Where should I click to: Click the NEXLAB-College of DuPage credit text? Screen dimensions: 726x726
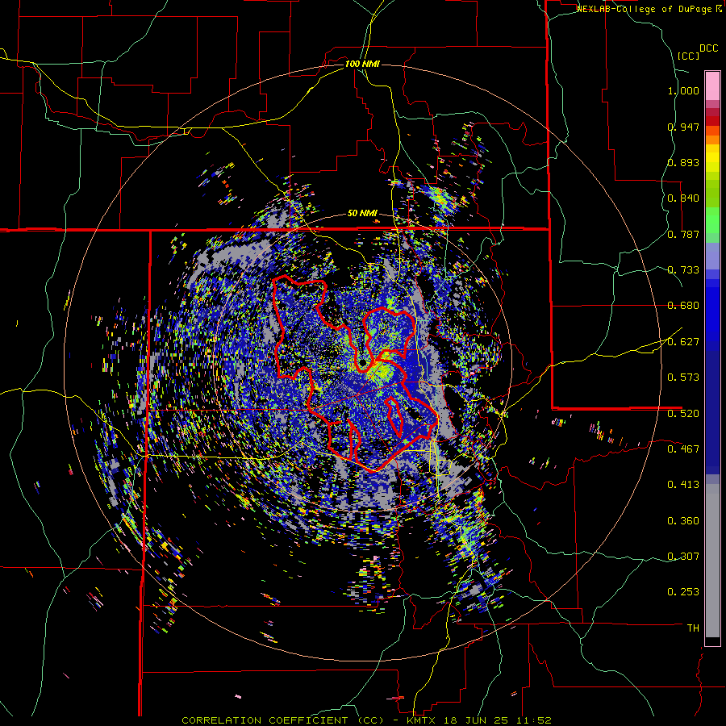tap(644, 9)
